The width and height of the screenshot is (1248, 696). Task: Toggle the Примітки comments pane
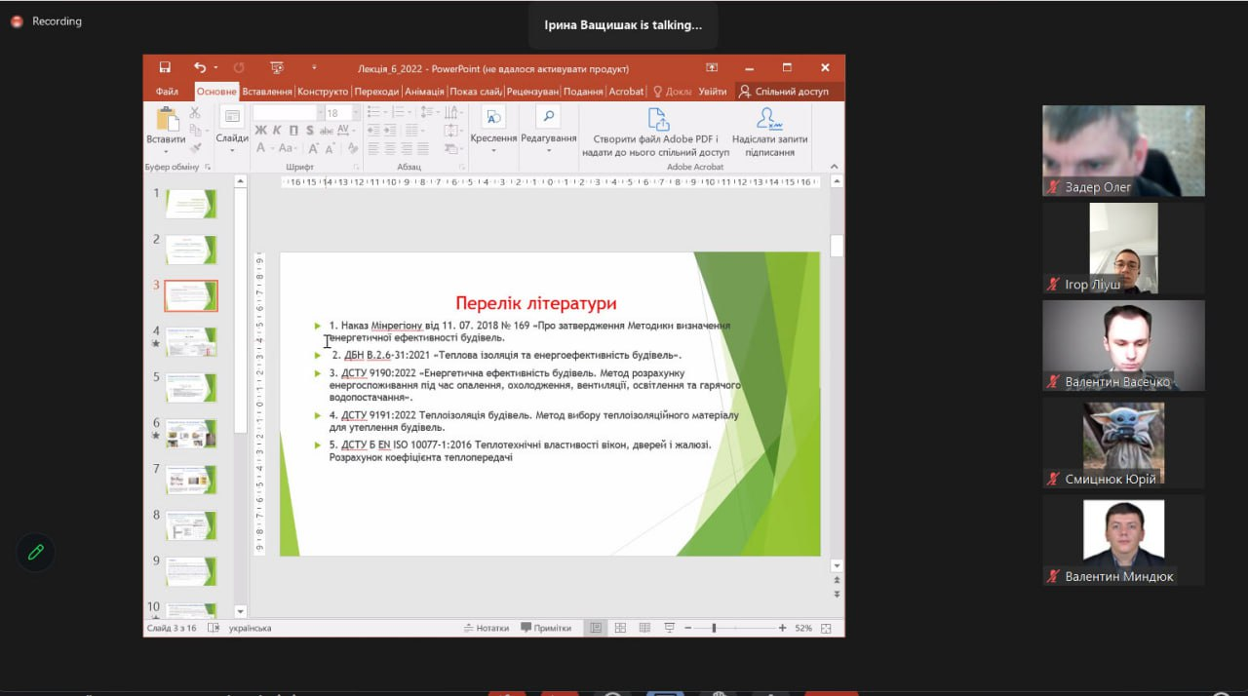pyautogui.click(x=546, y=629)
